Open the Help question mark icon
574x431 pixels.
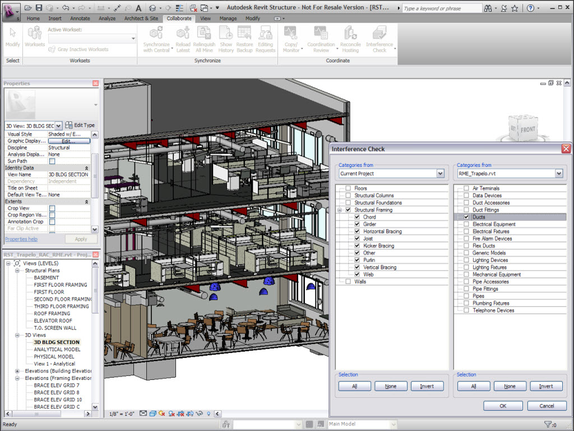[530, 8]
